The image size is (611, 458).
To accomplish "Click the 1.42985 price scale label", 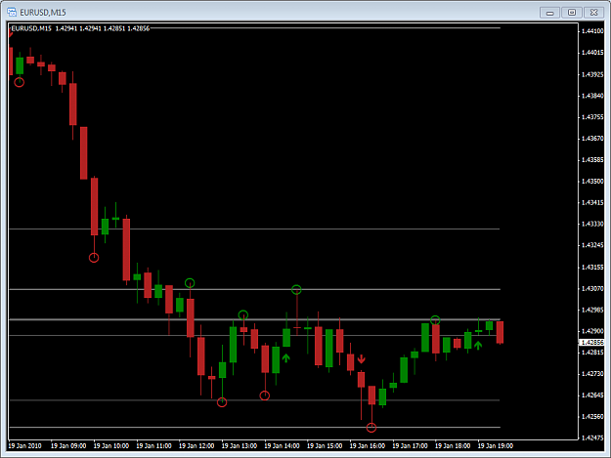I will (592, 311).
